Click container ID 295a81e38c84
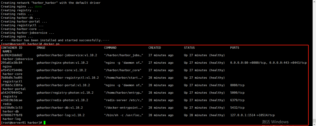The height and width of the screenshot is (126, 316). (x=12, y=63)
